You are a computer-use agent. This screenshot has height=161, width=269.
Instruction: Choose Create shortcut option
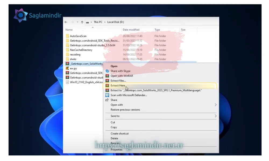pos(119,134)
